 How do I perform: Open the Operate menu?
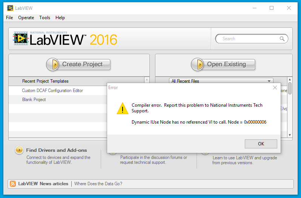tap(26, 18)
